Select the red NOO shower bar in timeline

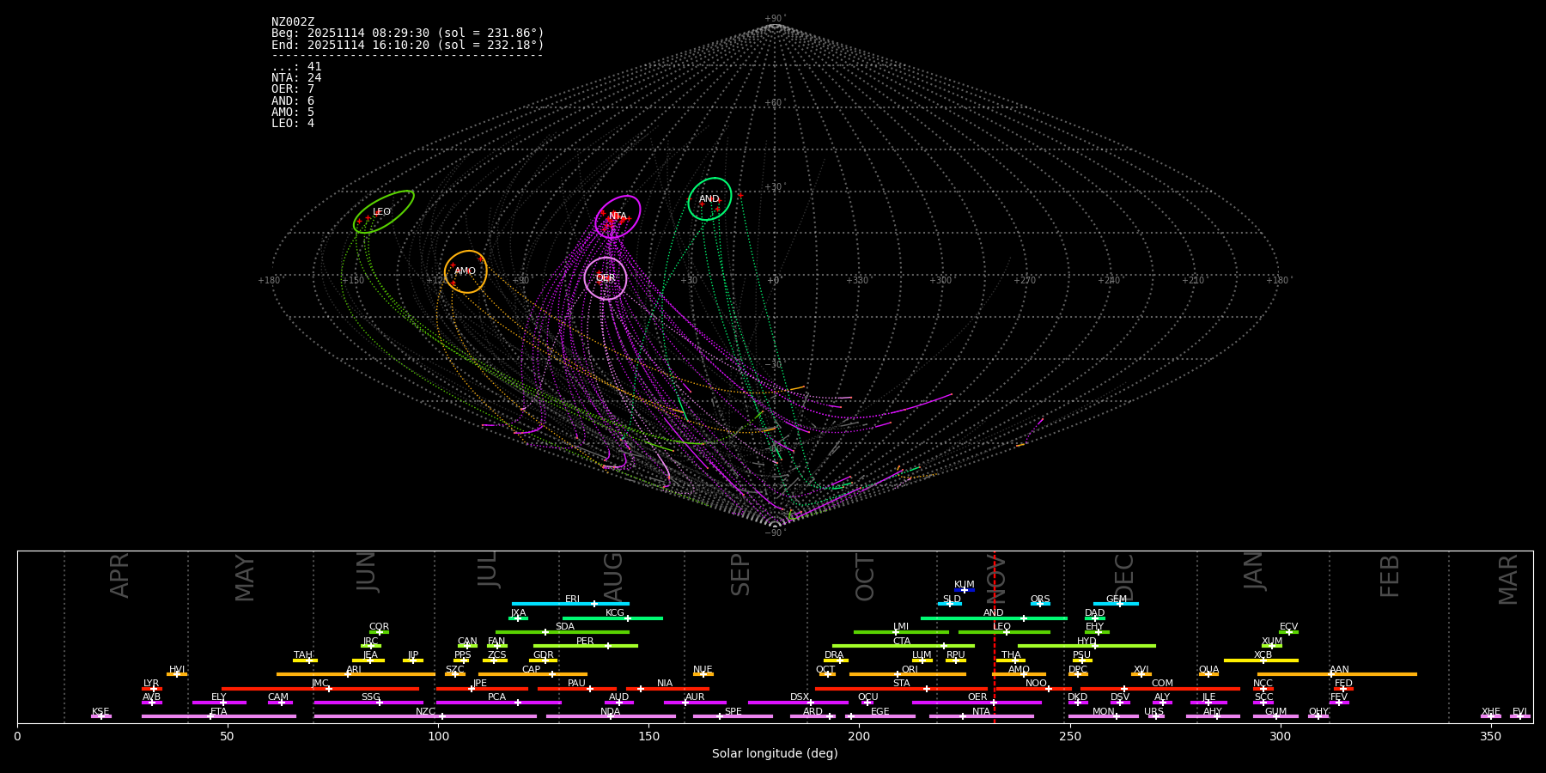coord(1033,689)
